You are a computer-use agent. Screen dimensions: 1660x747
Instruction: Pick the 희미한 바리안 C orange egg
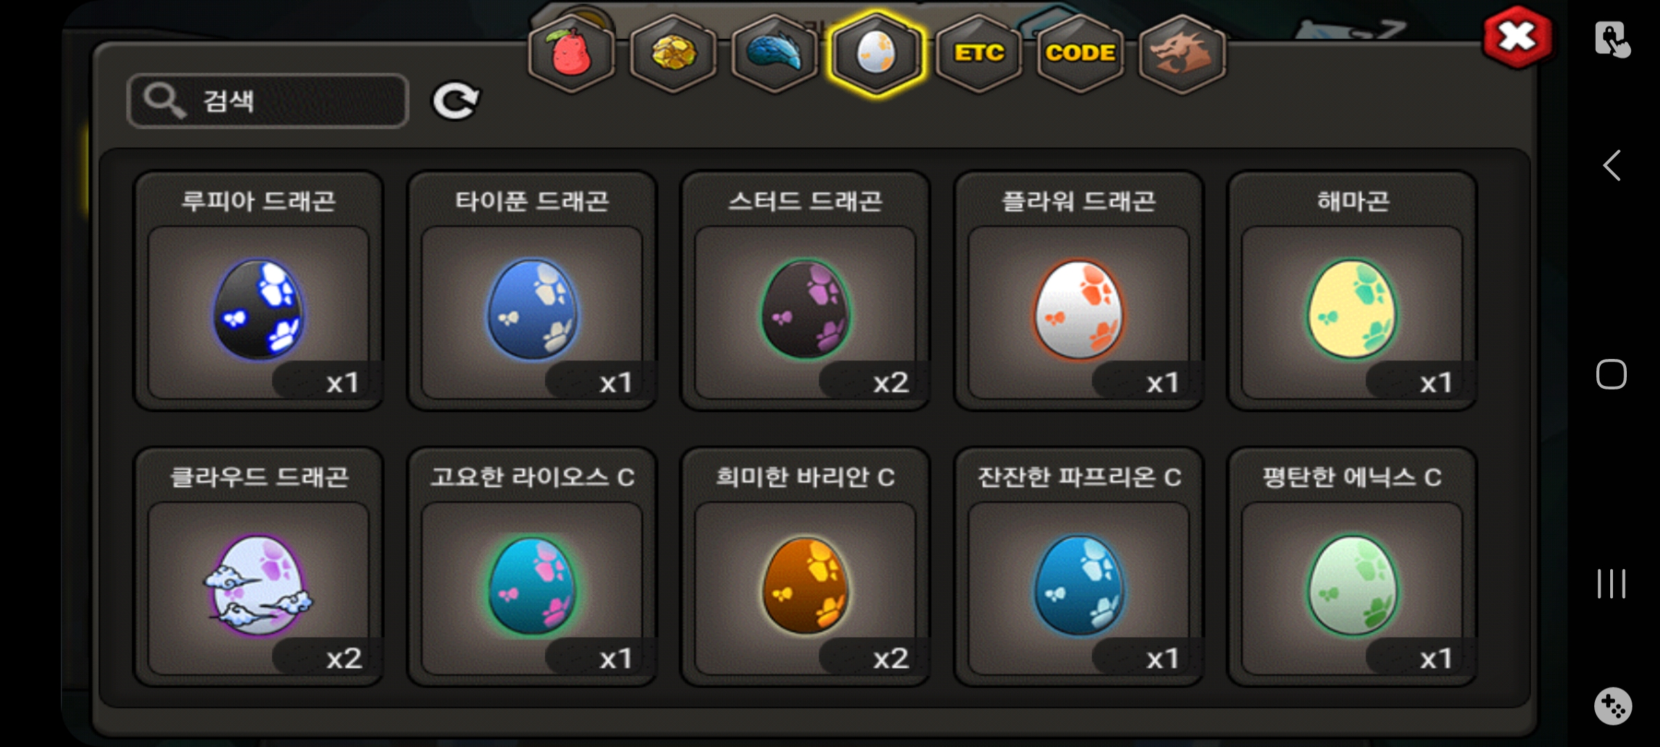tap(805, 566)
